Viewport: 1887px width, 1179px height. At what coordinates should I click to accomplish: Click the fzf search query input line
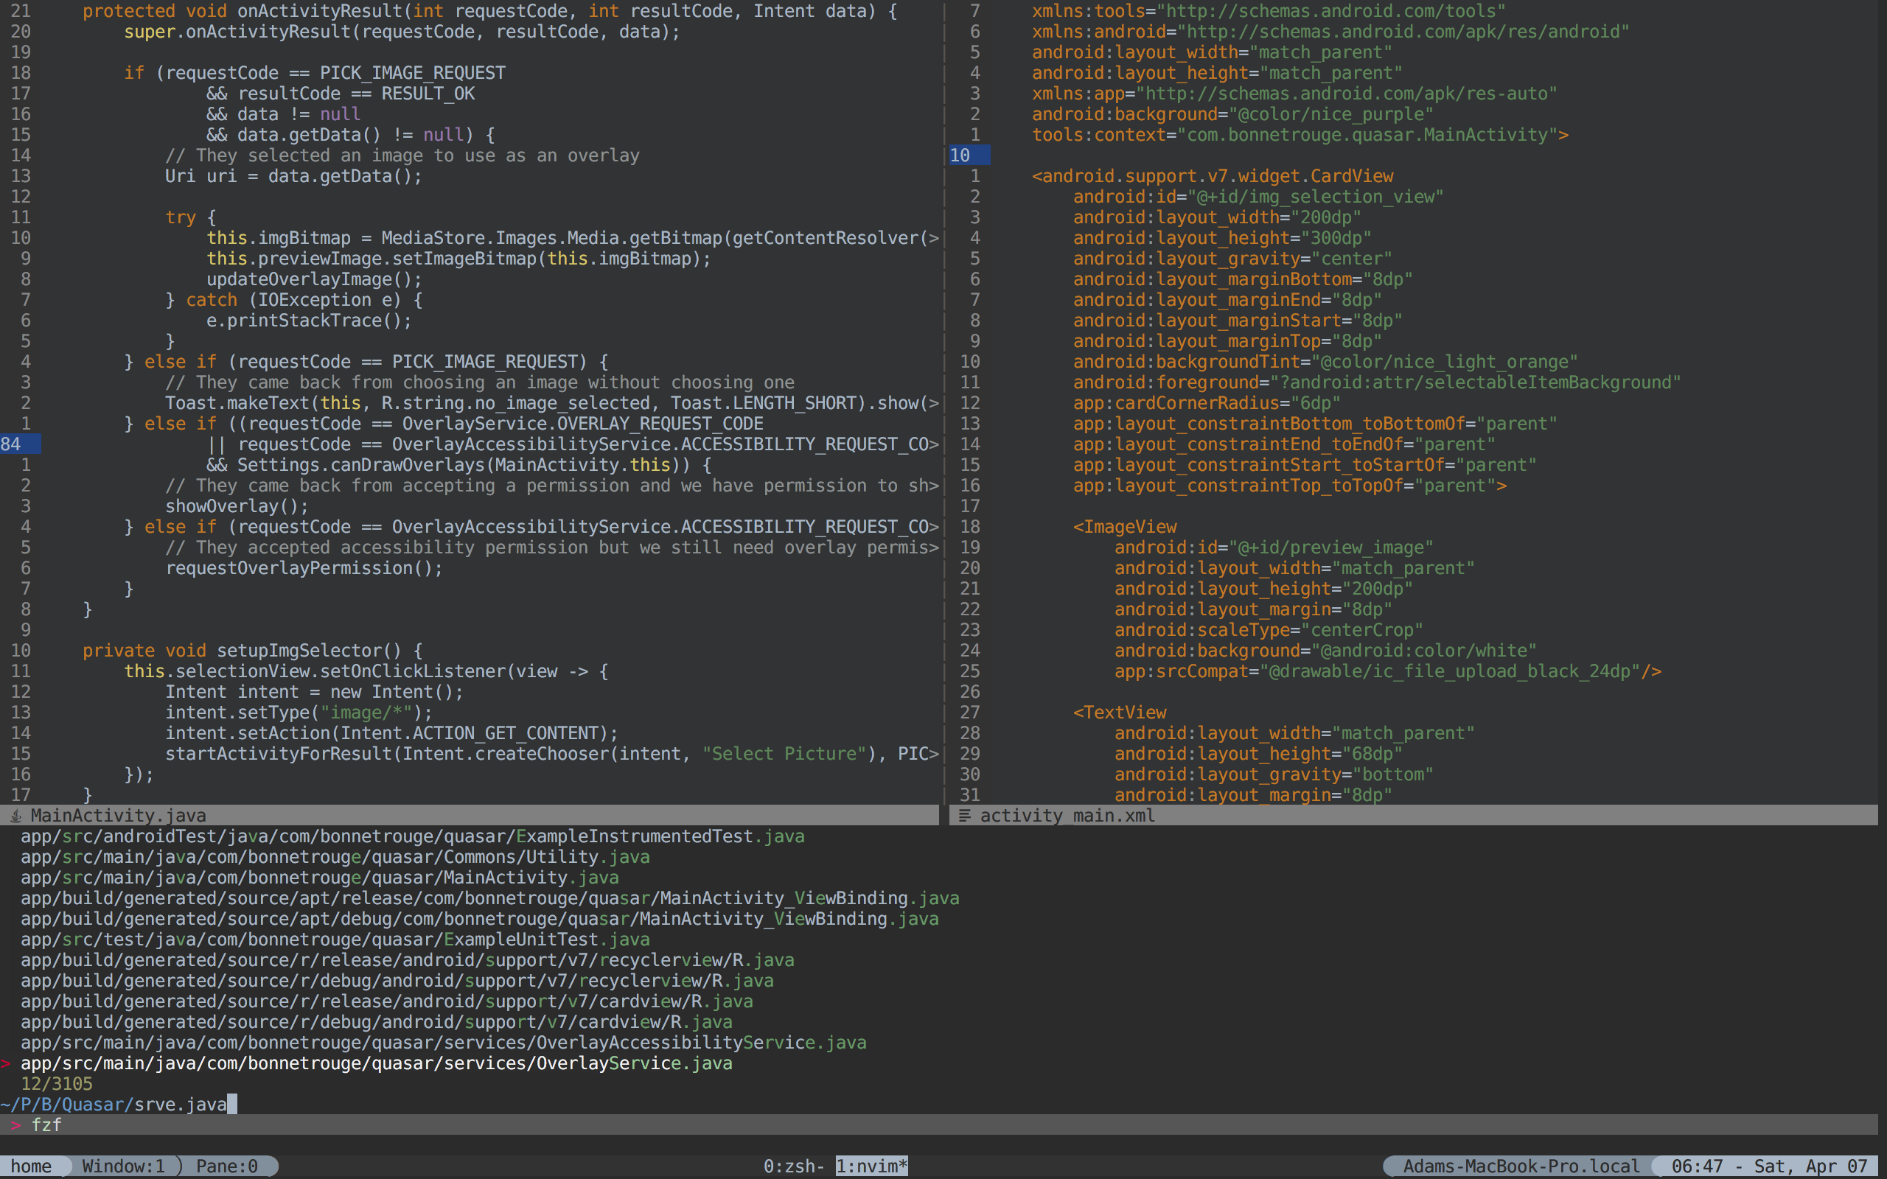pos(179,1104)
